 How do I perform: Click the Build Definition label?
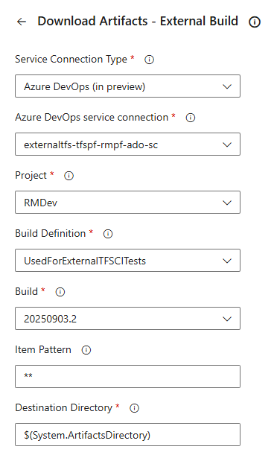point(51,233)
